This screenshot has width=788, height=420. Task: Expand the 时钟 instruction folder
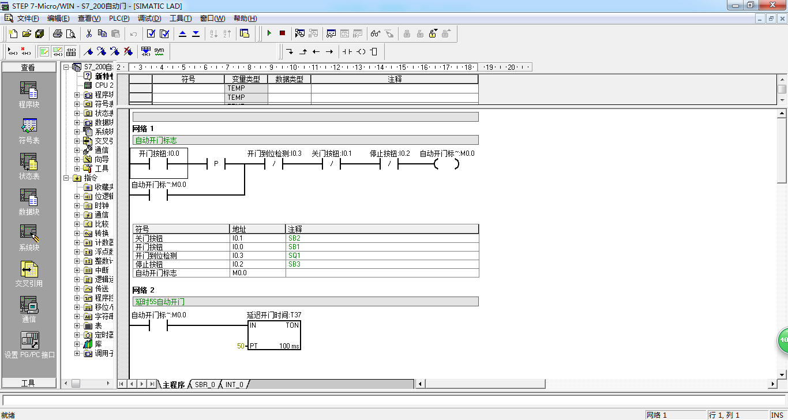77,205
